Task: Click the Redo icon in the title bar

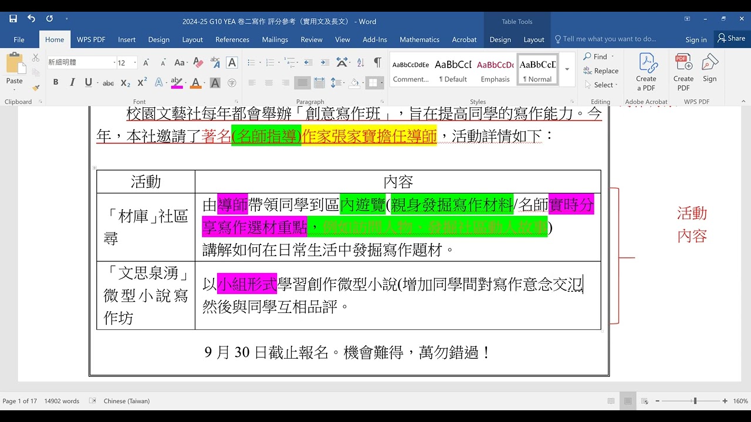Action: coord(49,19)
